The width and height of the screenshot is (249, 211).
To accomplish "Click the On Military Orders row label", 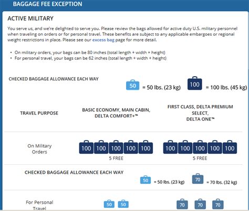I will tap(39, 149).
